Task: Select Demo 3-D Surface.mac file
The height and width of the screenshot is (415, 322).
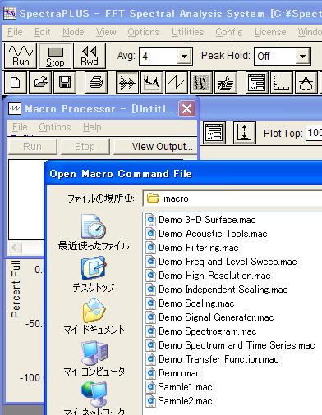Action: 201,220
